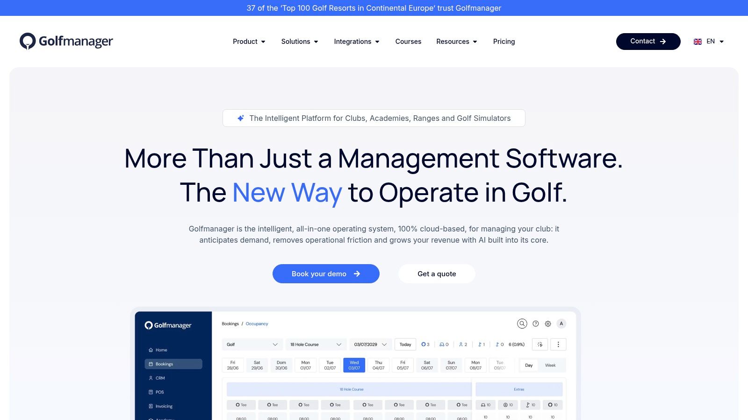Open the 03/07/2029 date picker
The height and width of the screenshot is (420, 748).
point(370,344)
